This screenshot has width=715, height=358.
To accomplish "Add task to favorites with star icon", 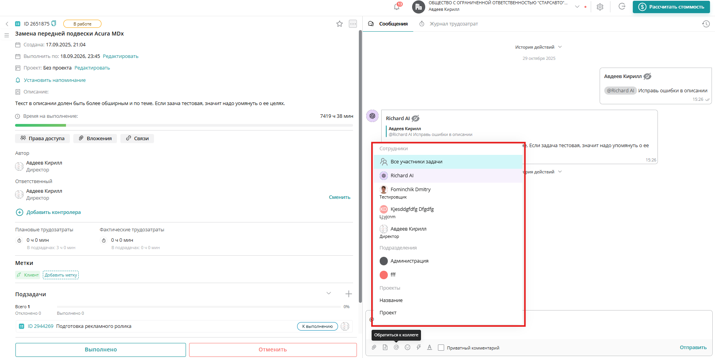I will coord(340,24).
